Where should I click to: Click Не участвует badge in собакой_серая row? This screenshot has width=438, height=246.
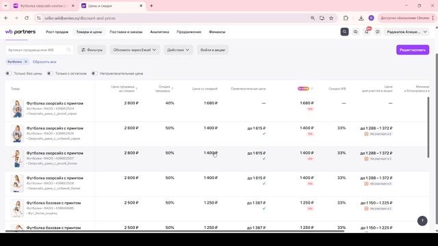[x=378, y=134]
